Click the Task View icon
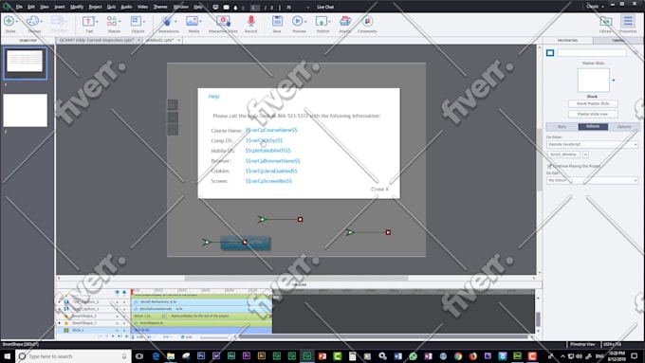 (139, 356)
